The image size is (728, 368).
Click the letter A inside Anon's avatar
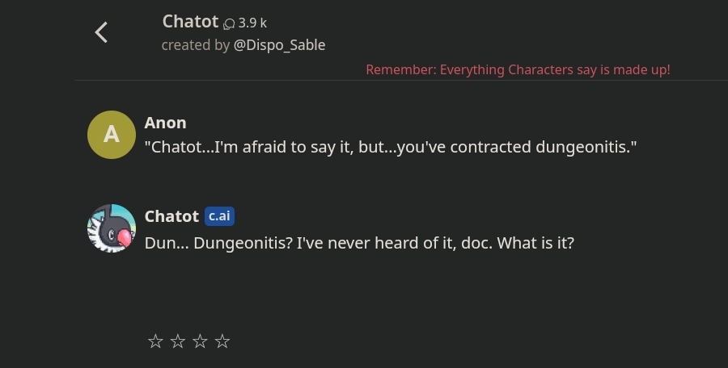tap(112, 135)
